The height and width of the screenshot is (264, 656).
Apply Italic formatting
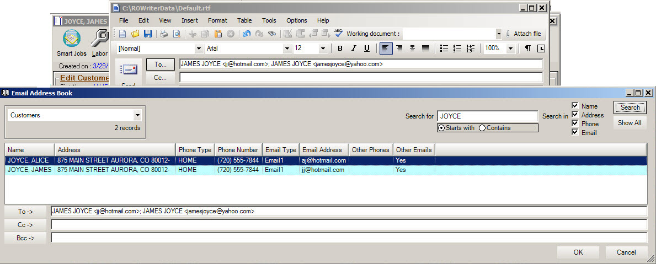pos(354,49)
